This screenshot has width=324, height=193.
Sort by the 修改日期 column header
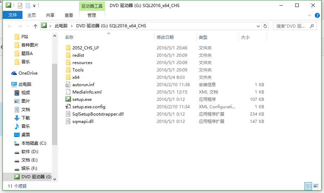[165, 37]
